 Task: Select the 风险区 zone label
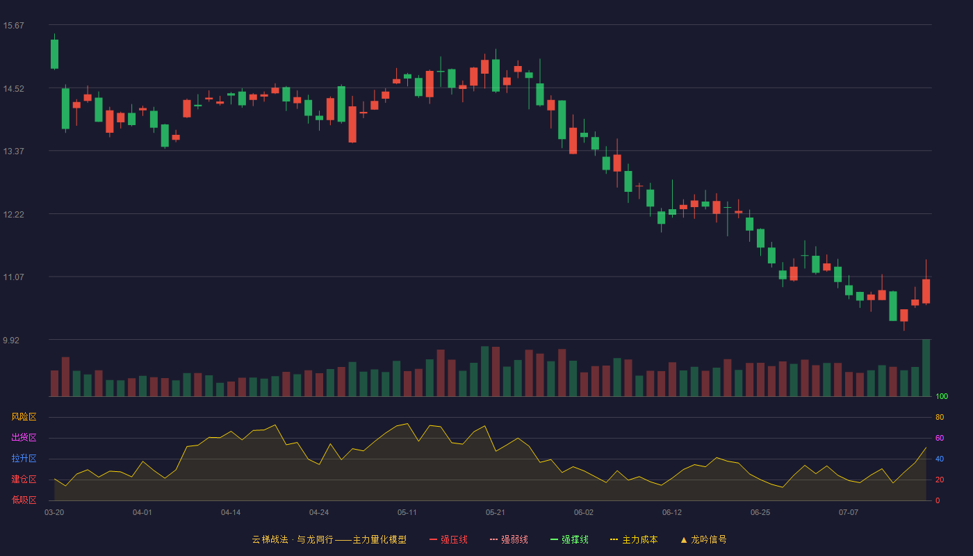pyautogui.click(x=24, y=417)
